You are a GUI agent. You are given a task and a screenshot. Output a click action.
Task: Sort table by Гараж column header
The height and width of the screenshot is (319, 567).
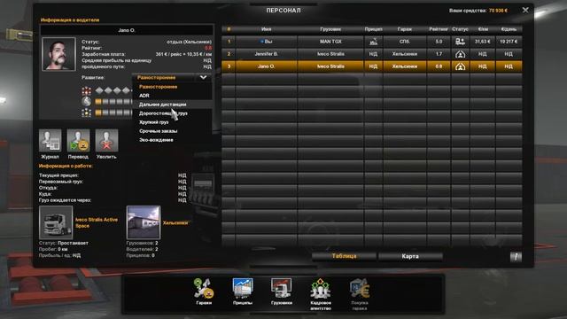pyautogui.click(x=404, y=29)
